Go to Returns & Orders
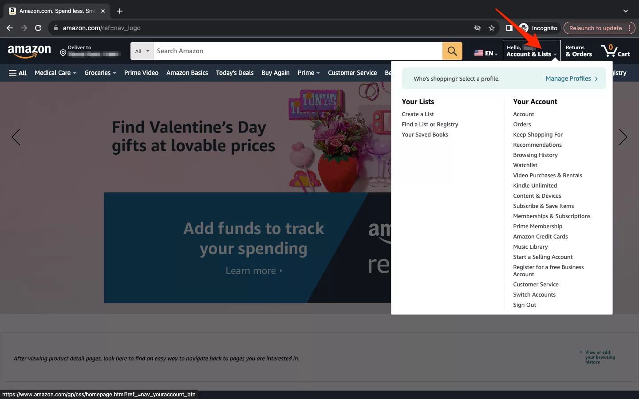The image size is (639, 399). pos(579,51)
